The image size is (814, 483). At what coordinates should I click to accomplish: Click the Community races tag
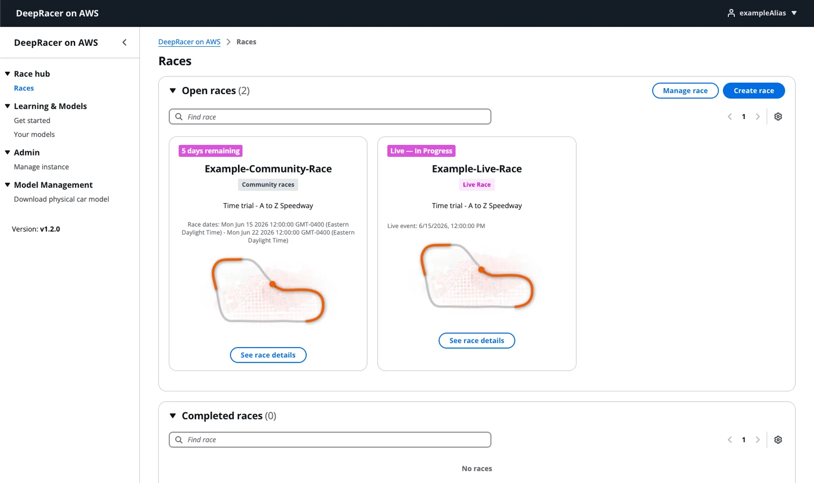(268, 185)
